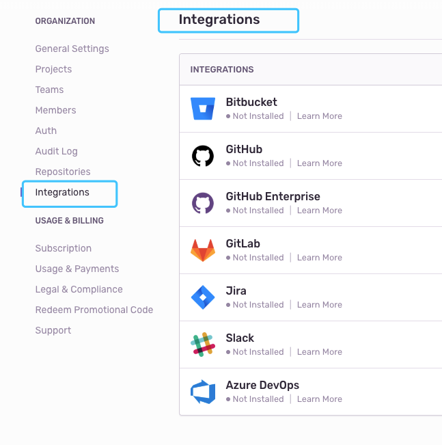
Task: Select Auth in the organization menu
Action: (x=46, y=131)
